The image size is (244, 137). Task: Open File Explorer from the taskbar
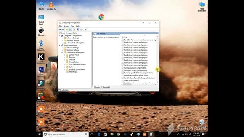pyautogui.click(x=112, y=134)
